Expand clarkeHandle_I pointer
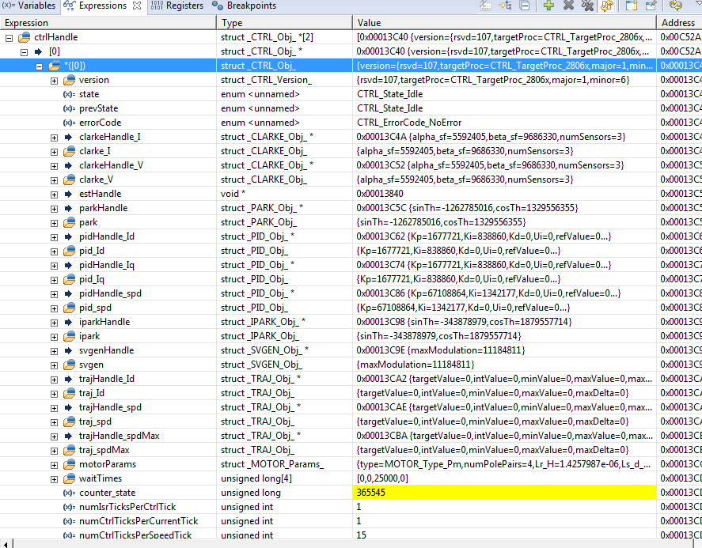Viewport: 702px width, 548px height. 54,138
